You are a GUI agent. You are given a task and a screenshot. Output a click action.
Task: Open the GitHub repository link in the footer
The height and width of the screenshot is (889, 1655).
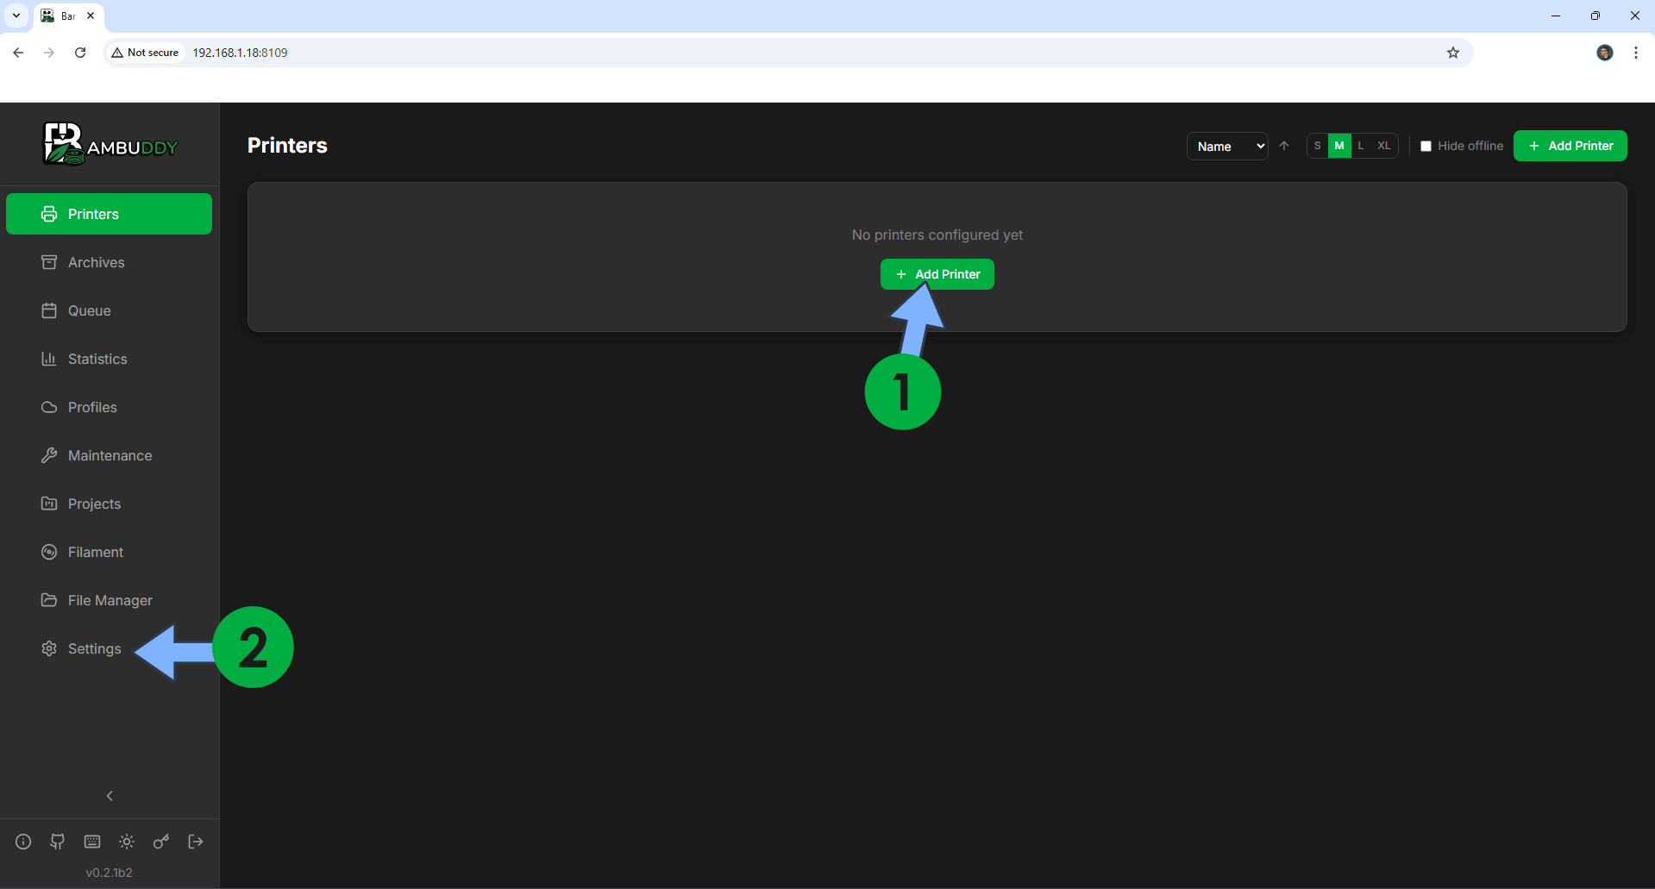[57, 842]
